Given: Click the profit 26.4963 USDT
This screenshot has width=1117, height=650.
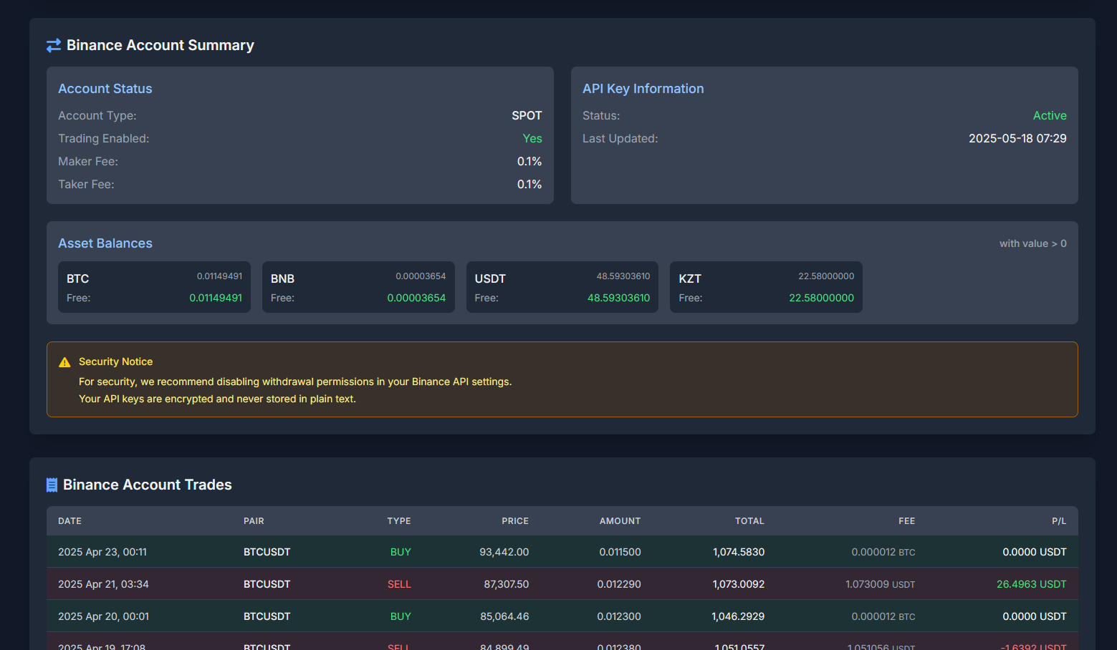Looking at the screenshot, I should point(1032,584).
